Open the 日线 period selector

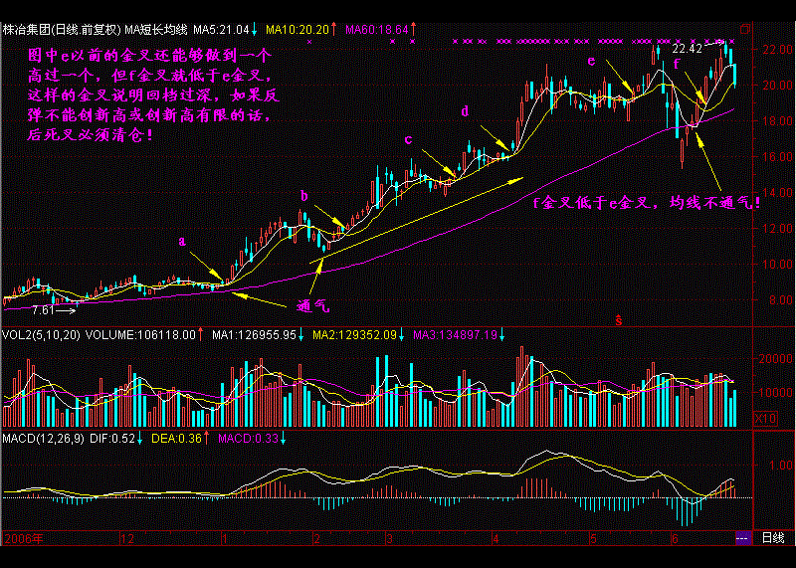click(x=773, y=538)
